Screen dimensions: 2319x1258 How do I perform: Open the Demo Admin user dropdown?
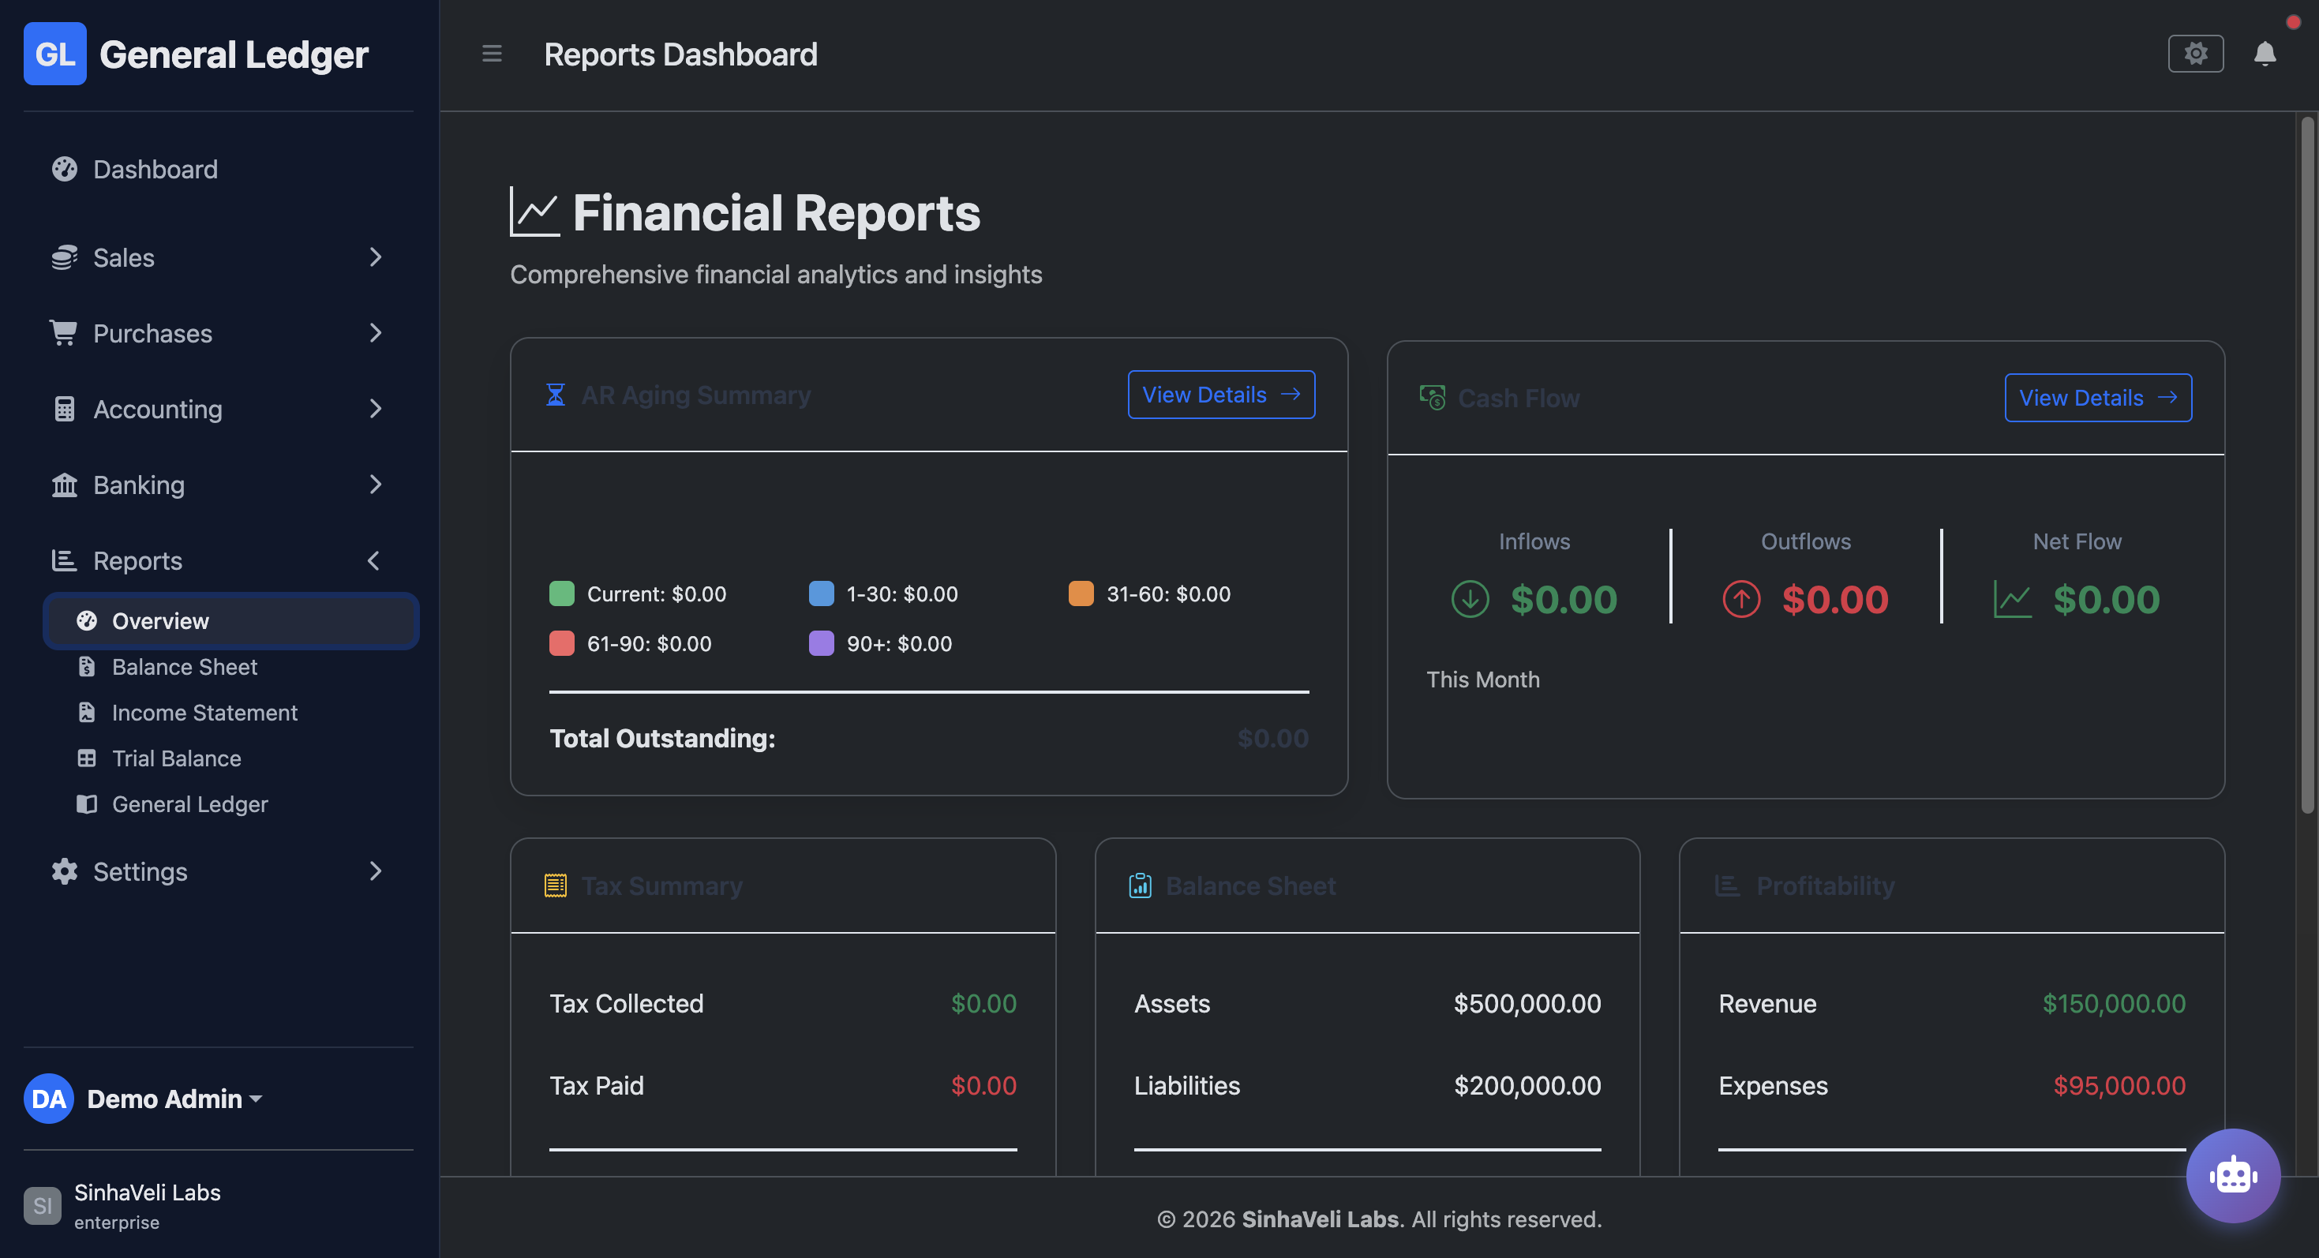(x=144, y=1099)
